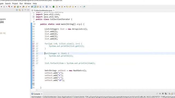Viewport: 175px width, 98px height.
Task: Click on the list.add(4); line
Action: (x=51, y=39)
